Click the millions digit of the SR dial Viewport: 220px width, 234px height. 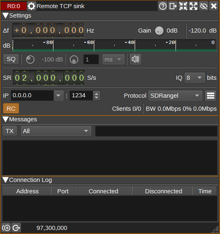coord(24,78)
